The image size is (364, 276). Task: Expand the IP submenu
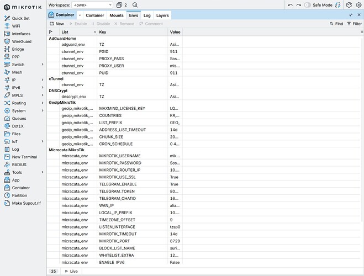[43, 80]
